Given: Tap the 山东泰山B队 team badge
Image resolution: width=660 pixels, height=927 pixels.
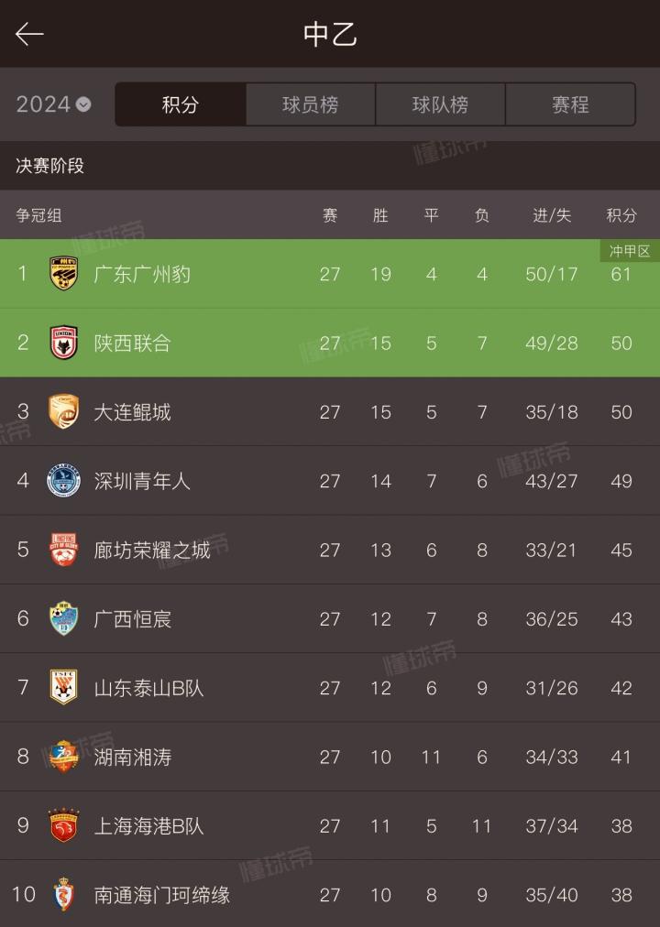Looking at the screenshot, I should (63, 688).
